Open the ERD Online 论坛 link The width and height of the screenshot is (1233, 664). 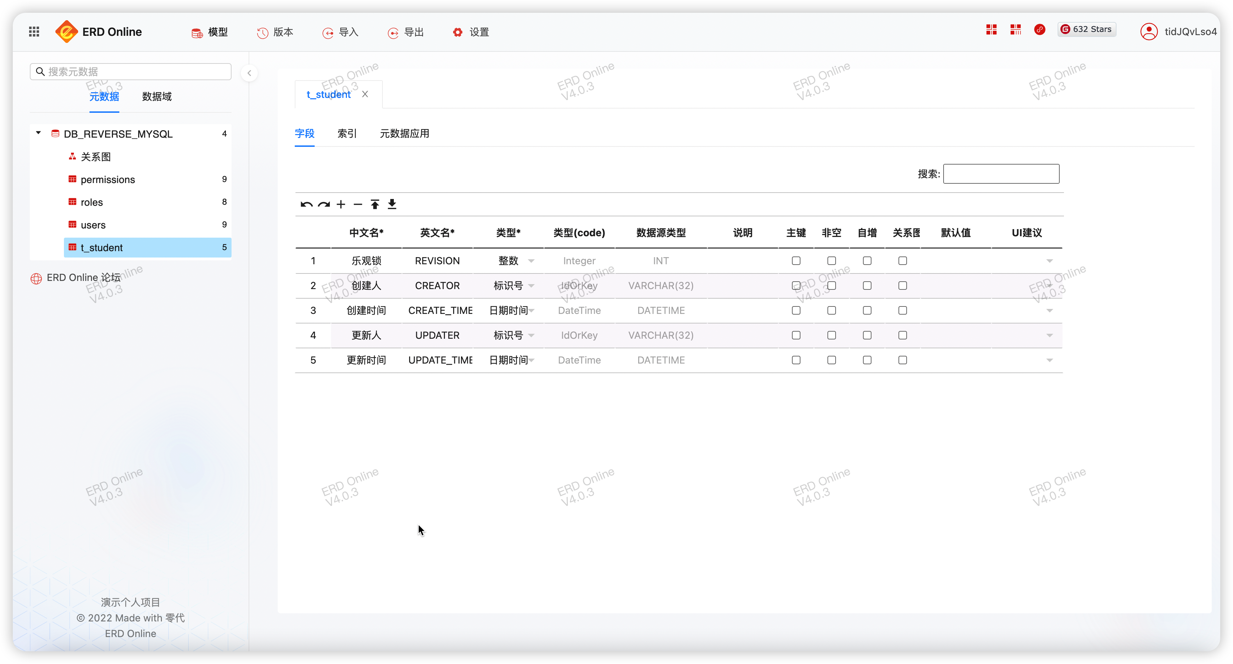(83, 278)
